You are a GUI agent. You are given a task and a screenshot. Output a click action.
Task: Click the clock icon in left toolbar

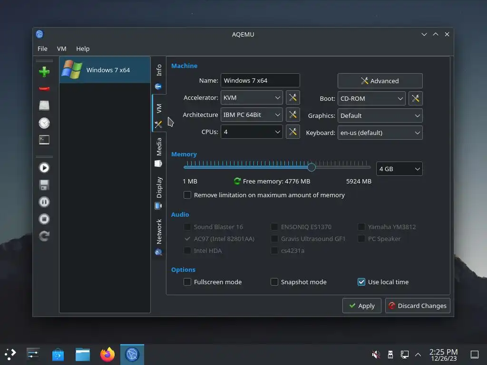click(x=44, y=123)
